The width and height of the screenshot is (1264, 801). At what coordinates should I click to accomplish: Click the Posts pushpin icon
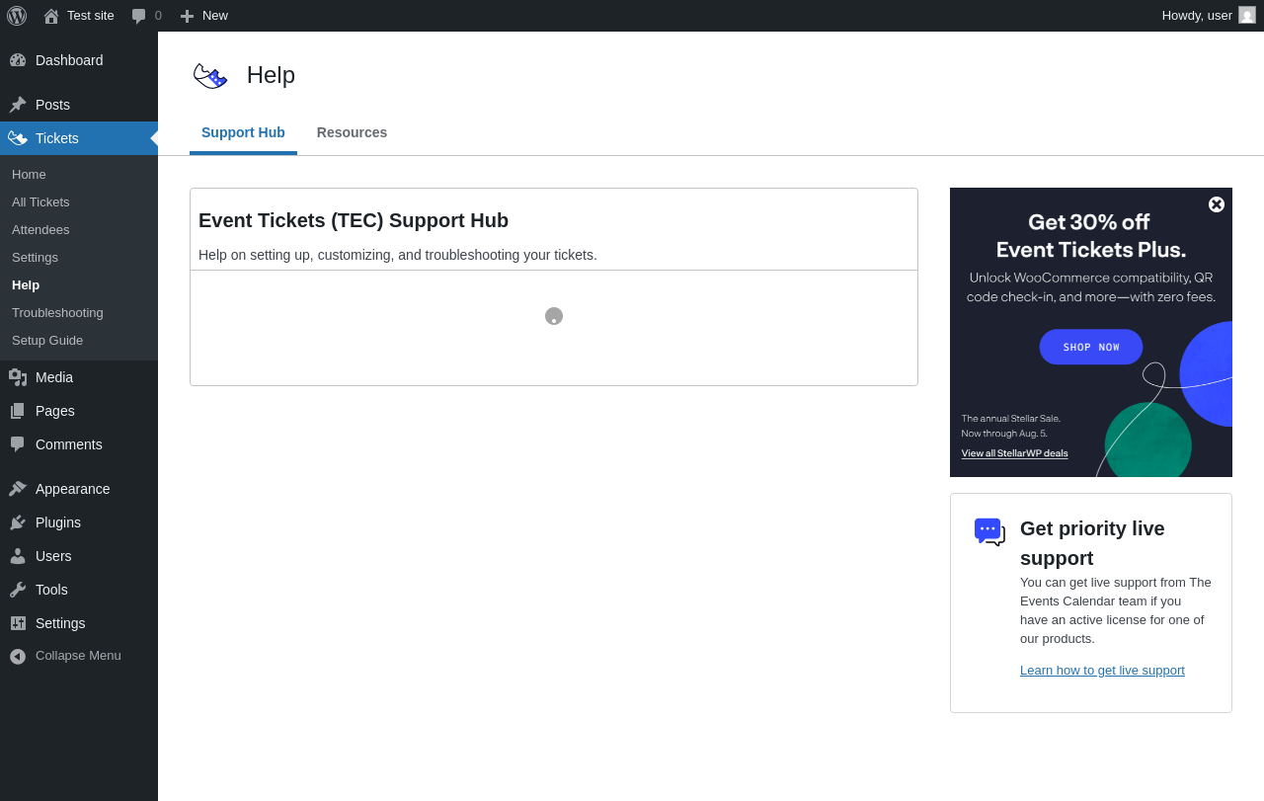18,105
